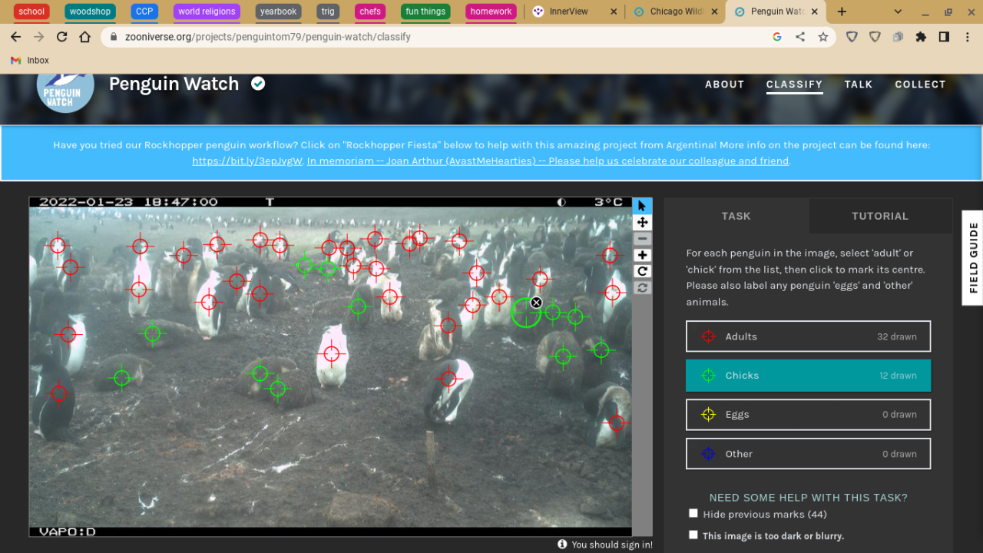Expand the 'school' tab group

coord(31,12)
